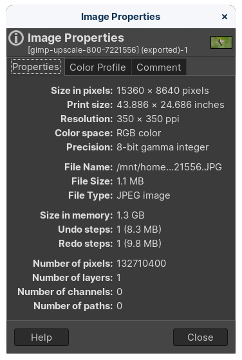Click the hummingbird image thumbnail preview
The height and width of the screenshot is (360, 242).
[221, 42]
